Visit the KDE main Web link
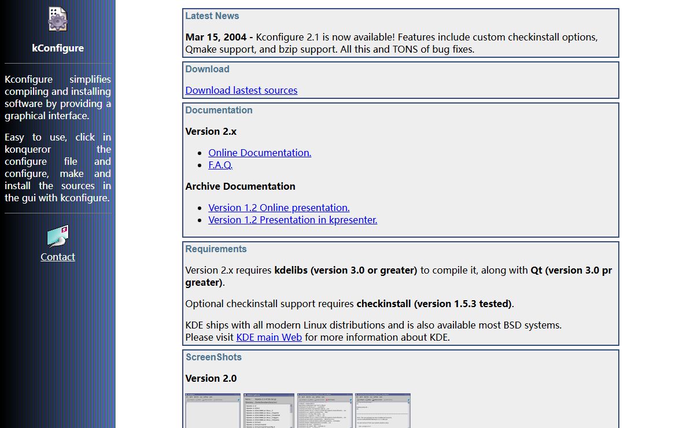This screenshot has height=428, width=694. coord(269,337)
